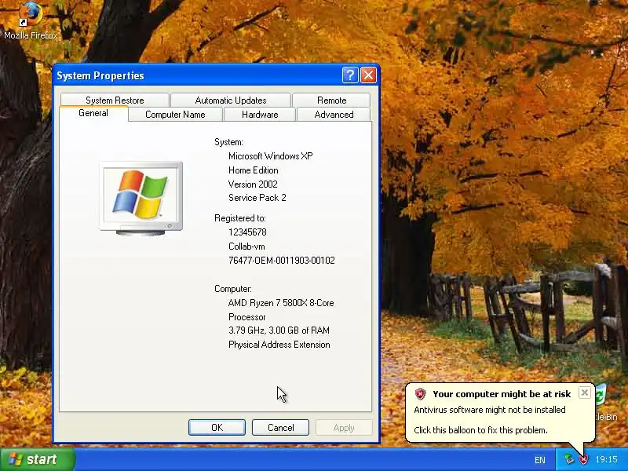The height and width of the screenshot is (471, 628).
Task: Open the Mozilla Firefox desktop shortcut
Action: click(x=31, y=21)
